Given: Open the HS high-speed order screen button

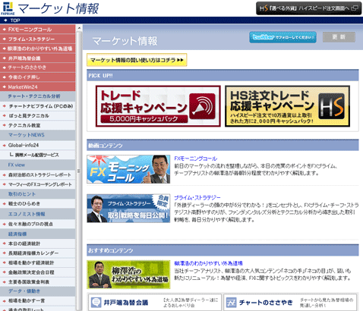Looking at the screenshot, I should (x=308, y=8).
